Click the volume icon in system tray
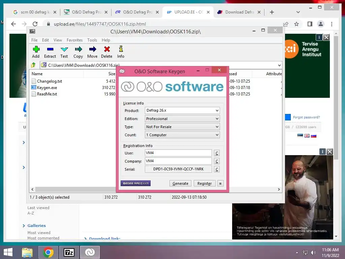The image size is (345, 259). (313, 253)
